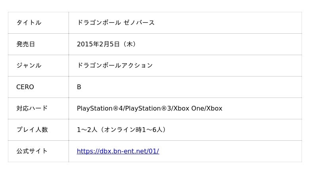317x174 pixels.
Task: Select the ドラゴンボールアクション genre text
Action: [x=115, y=65]
